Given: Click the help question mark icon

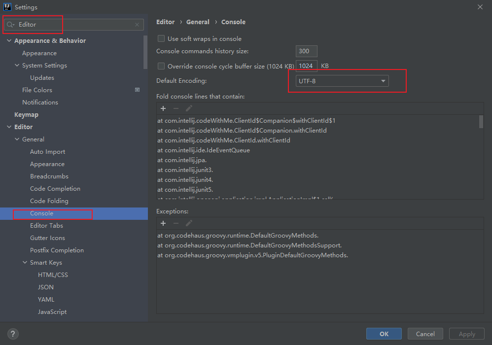Looking at the screenshot, I should [x=13, y=334].
